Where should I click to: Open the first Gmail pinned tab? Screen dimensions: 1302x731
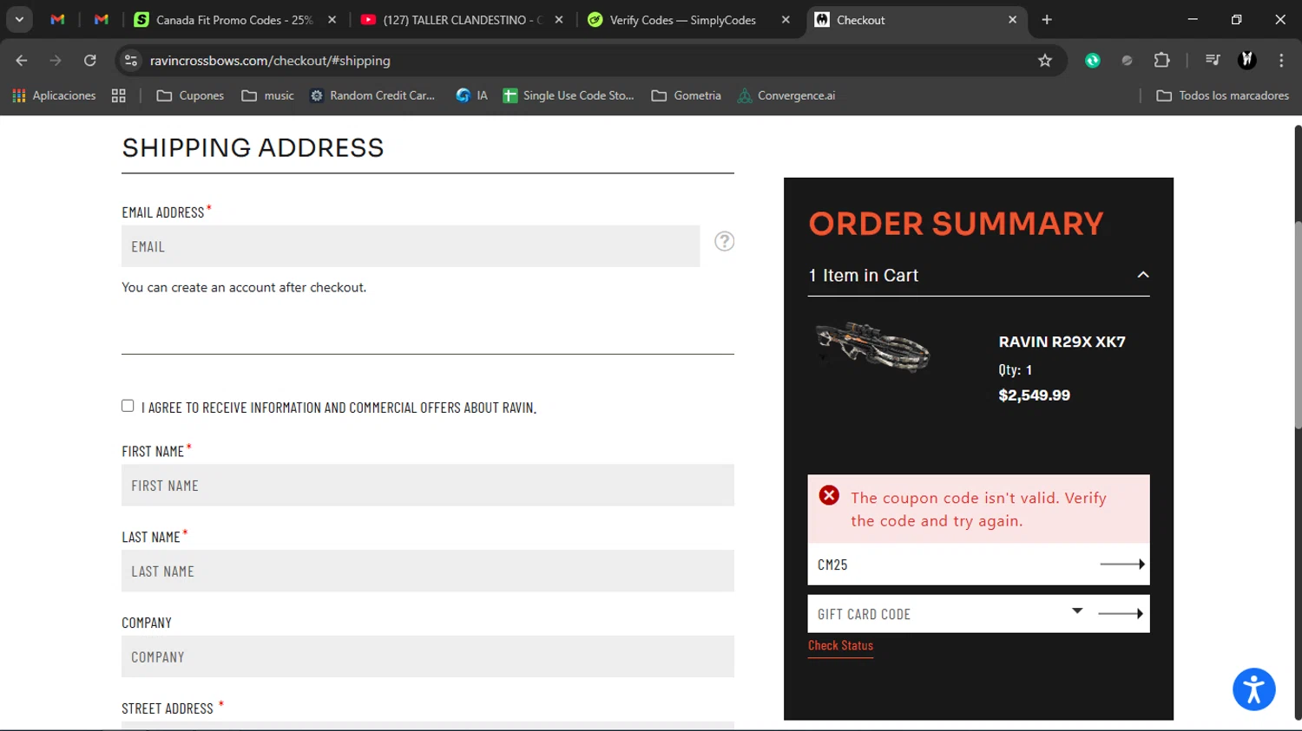pos(57,19)
